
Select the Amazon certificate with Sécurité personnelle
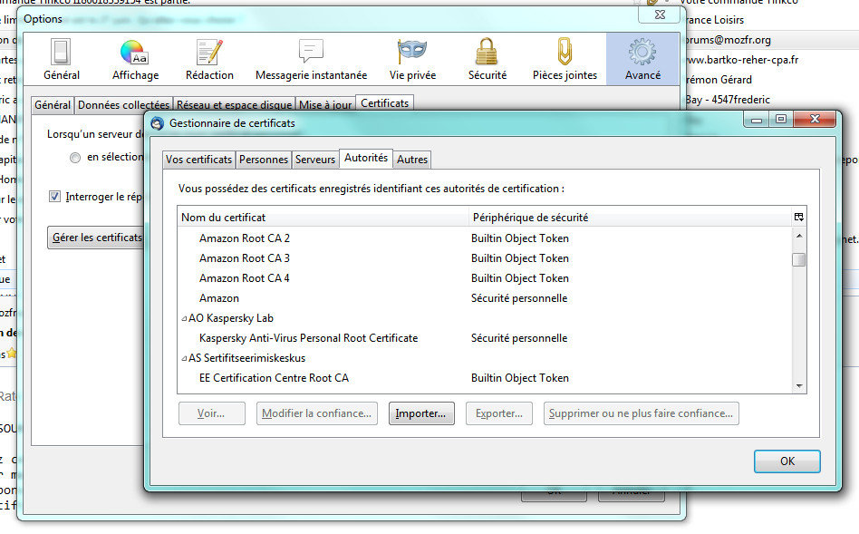tap(486, 298)
